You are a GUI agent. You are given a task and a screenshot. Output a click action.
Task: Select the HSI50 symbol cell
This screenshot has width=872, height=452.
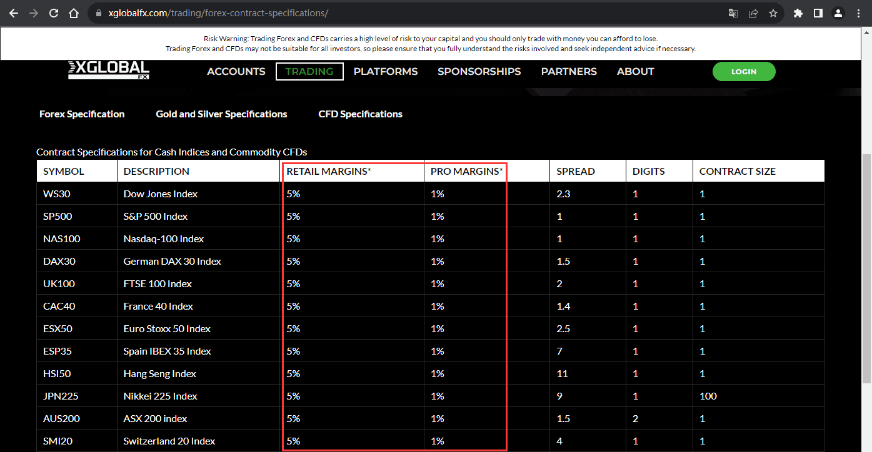click(x=77, y=373)
